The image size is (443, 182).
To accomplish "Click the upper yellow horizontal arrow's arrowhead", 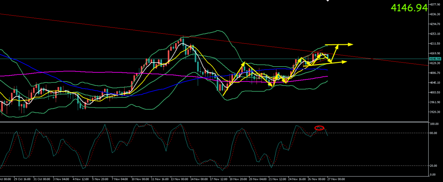I will tap(350, 44).
